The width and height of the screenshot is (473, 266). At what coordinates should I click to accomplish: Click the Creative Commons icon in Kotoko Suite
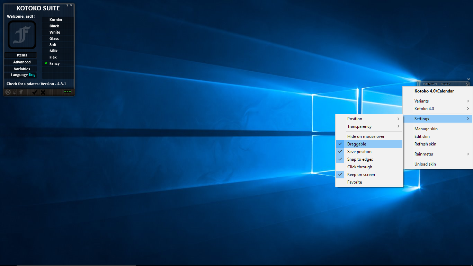click(8, 92)
